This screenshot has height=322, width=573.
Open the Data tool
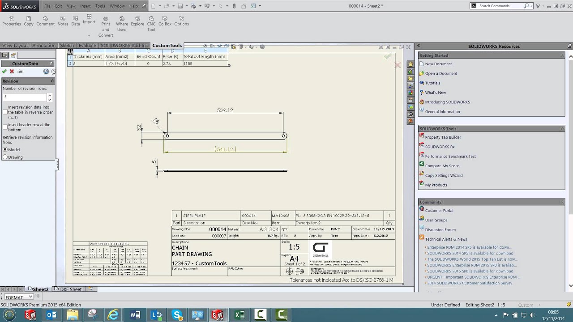[x=75, y=21]
